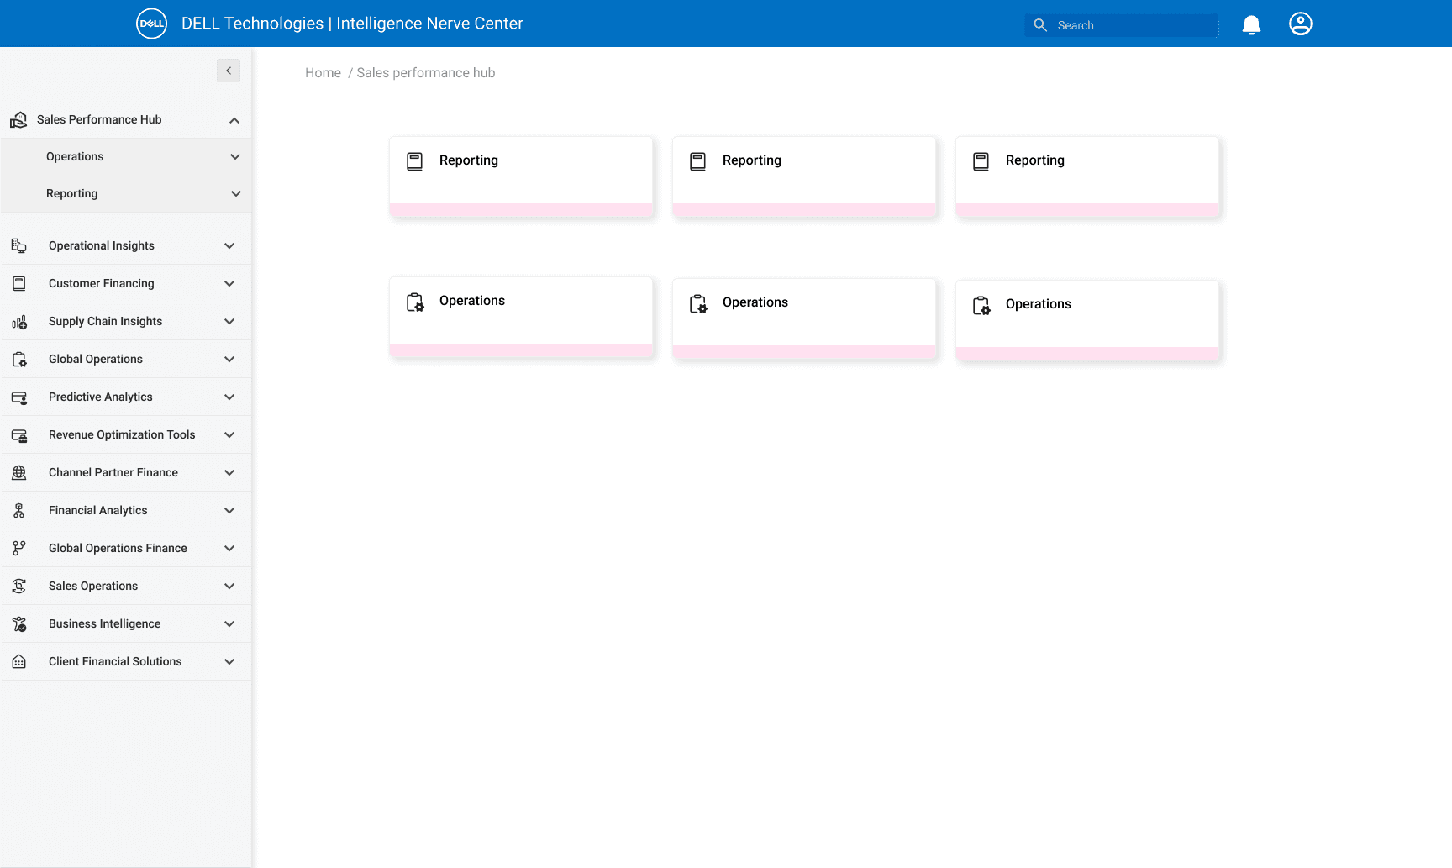Open Sales Operations menu label
1452x868 pixels.
pos(93,586)
